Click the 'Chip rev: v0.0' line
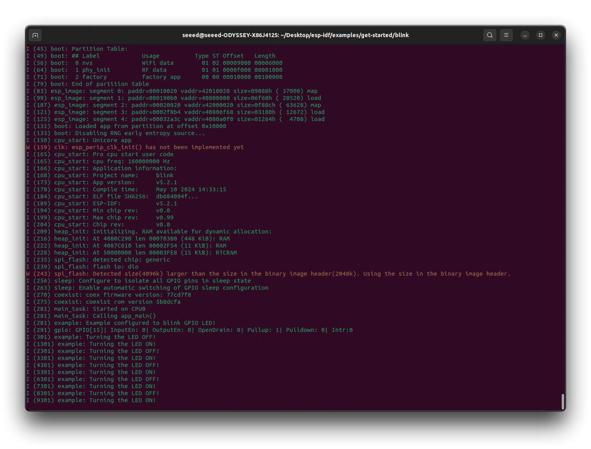Image resolution: width=591 pixels, height=449 pixels. [x=98, y=224]
